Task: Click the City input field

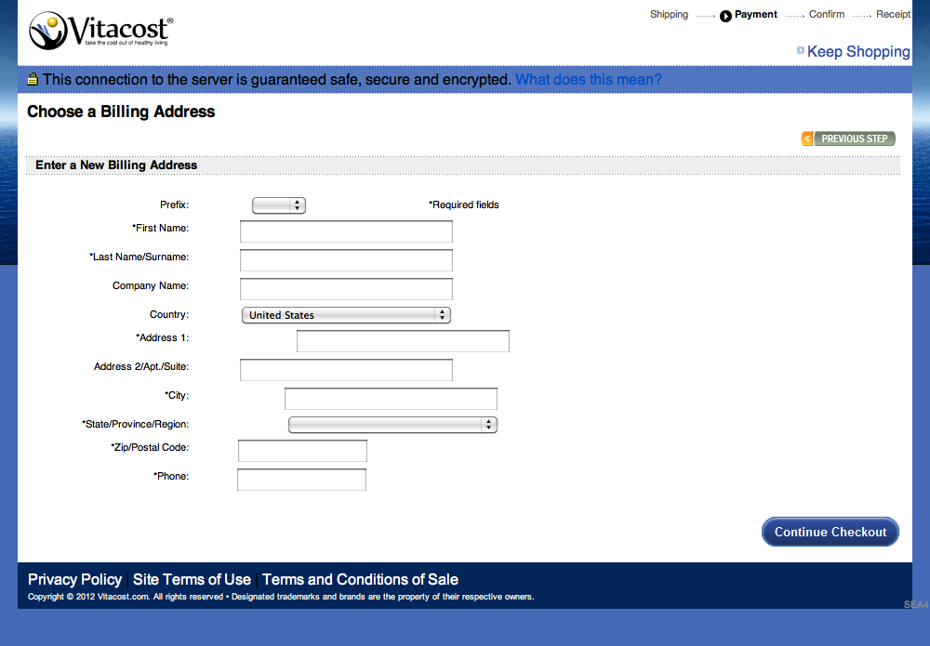Action: pos(390,398)
